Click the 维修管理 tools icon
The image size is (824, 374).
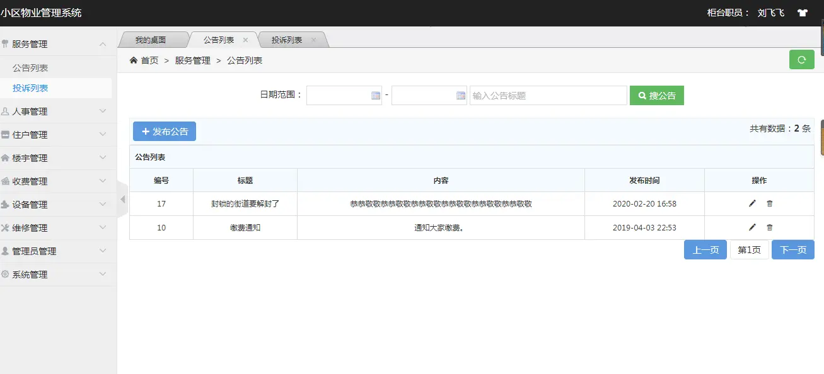point(6,228)
